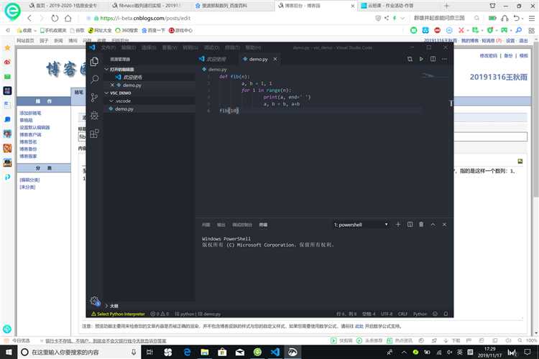The height and width of the screenshot is (359, 539).
Task: Split the VS Code editor to the right
Action: click(433, 59)
